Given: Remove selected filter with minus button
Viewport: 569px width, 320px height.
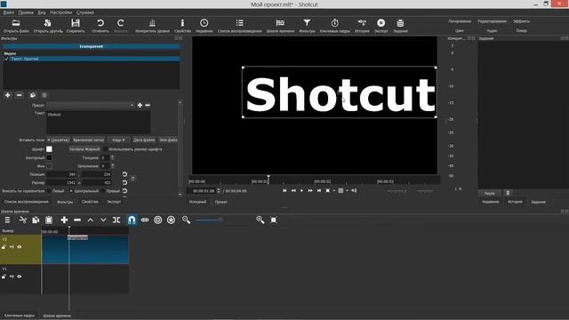Looking at the screenshot, I should click(20, 95).
